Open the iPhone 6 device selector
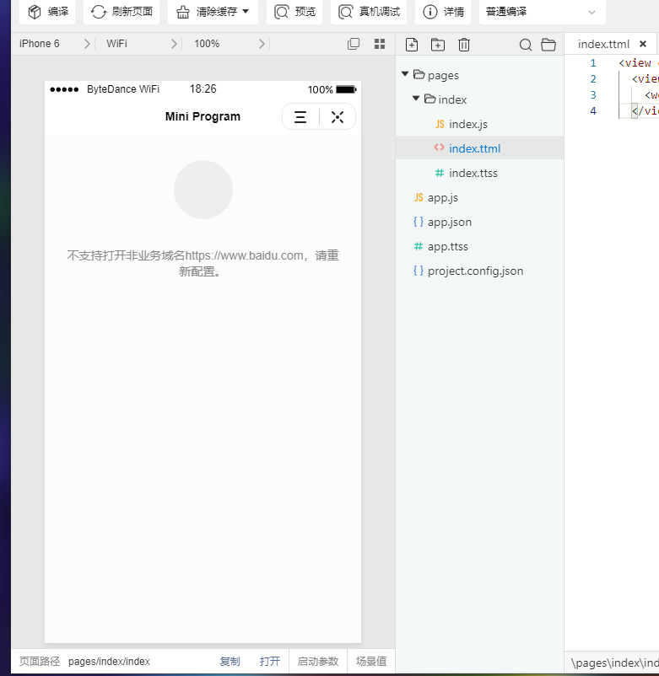 click(55, 44)
